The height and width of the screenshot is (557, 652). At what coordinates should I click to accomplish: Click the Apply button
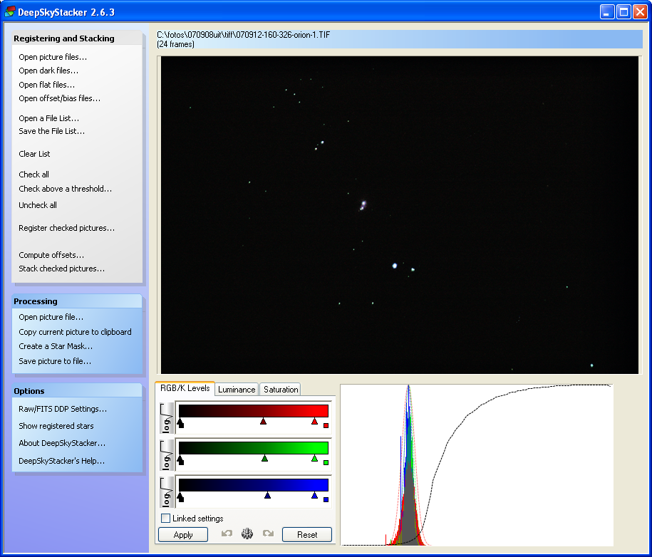click(x=183, y=534)
